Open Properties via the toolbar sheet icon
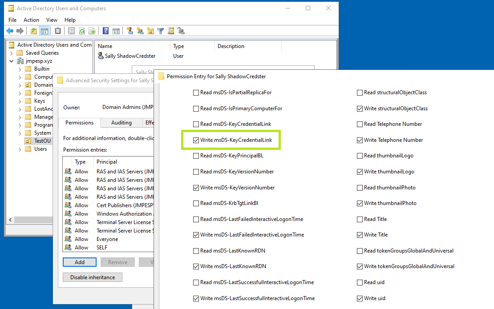 pos(72,31)
